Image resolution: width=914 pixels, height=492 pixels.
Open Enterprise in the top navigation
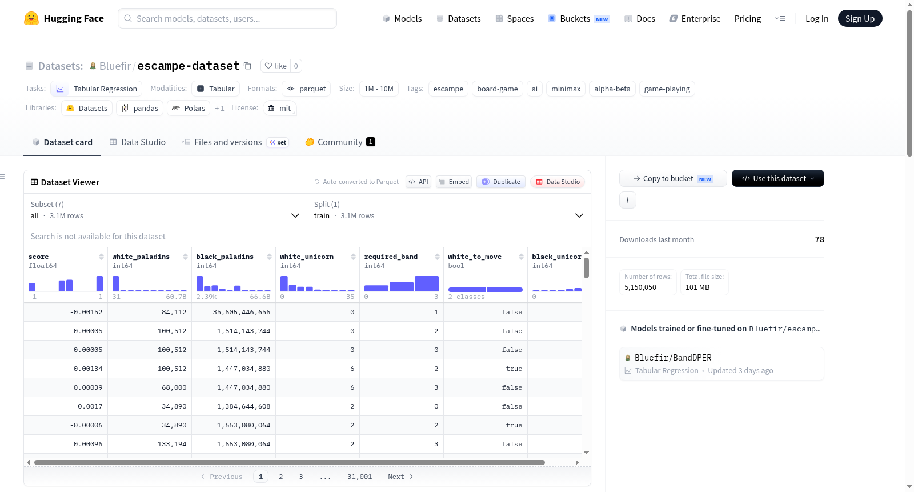[x=695, y=18]
